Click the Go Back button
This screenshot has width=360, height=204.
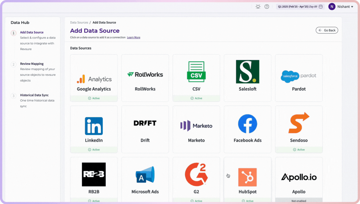(x=327, y=30)
